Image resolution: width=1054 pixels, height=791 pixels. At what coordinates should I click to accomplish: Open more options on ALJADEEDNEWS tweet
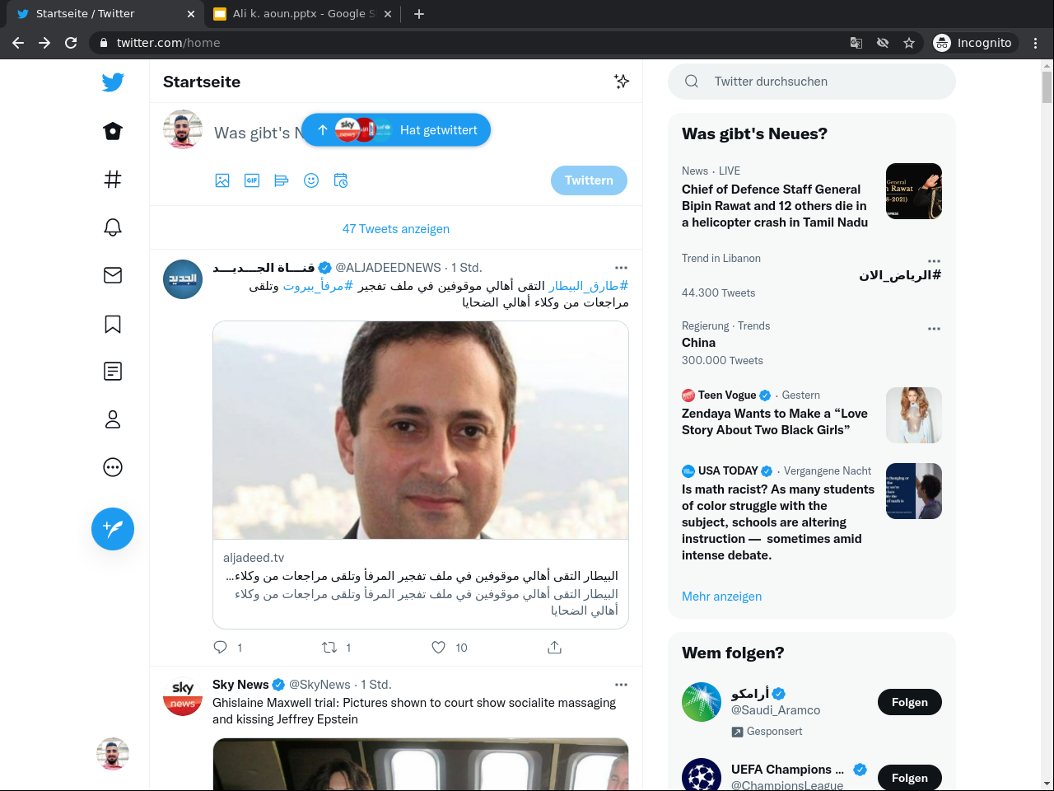tap(621, 268)
